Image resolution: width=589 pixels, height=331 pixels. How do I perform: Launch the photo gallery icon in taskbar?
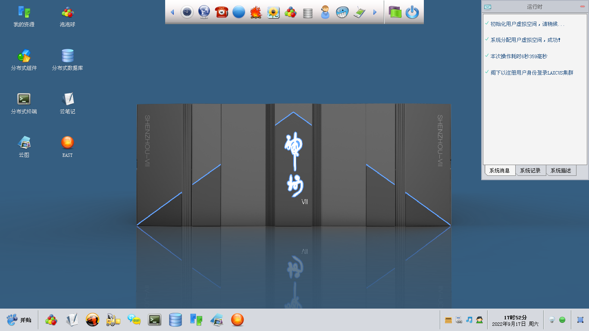click(x=217, y=320)
